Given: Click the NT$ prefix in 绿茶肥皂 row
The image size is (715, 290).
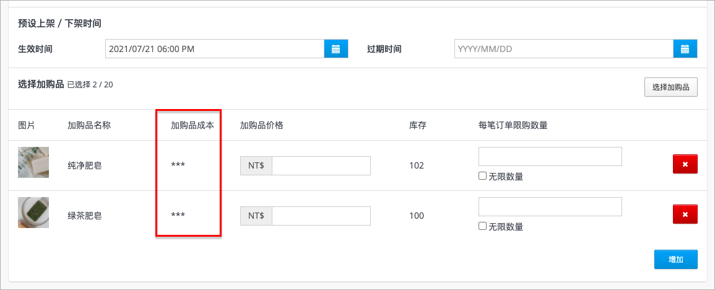Looking at the screenshot, I should click(256, 216).
